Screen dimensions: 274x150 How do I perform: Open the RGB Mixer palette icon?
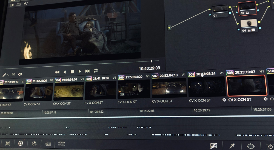pos(34,143)
